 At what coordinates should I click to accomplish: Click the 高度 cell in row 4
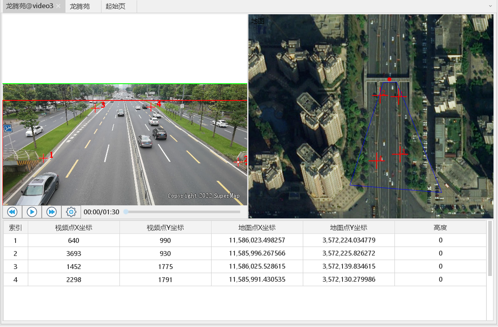pos(440,280)
